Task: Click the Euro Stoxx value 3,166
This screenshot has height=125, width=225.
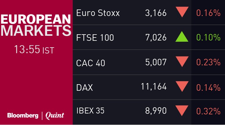Action: pos(156,13)
